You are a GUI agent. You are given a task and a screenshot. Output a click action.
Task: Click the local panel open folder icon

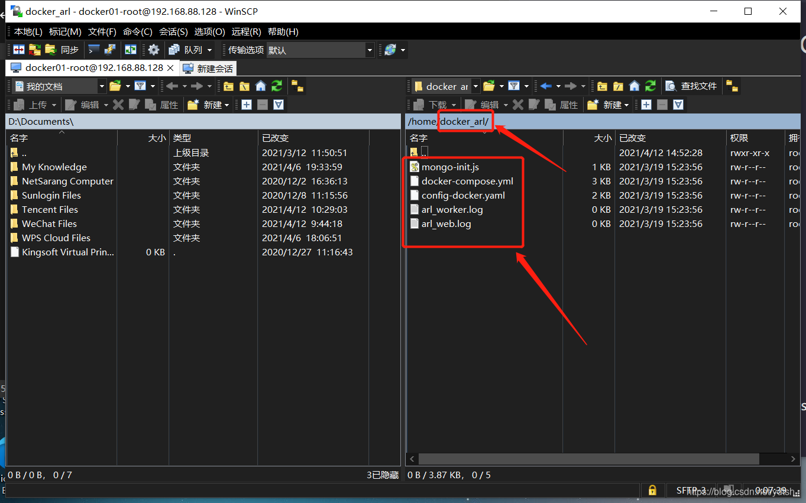(115, 86)
